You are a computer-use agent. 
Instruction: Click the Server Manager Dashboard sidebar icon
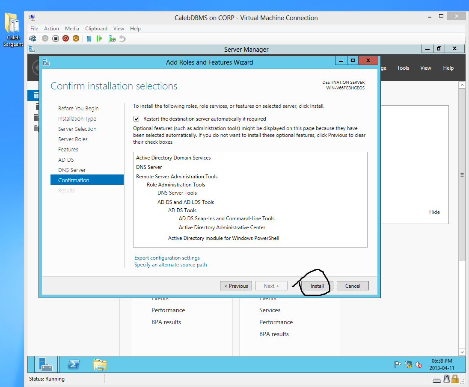(36, 95)
